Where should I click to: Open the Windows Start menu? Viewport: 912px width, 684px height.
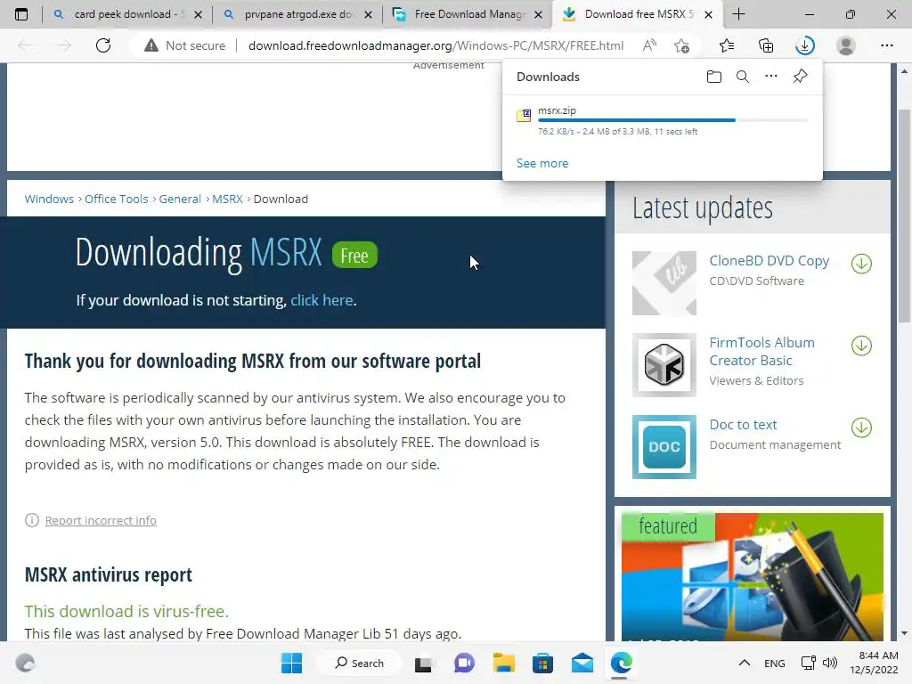[x=291, y=663]
